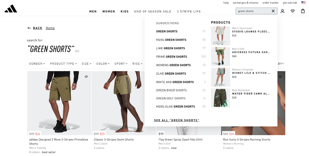
Task: Wishlist the Designed 2 Move shorts heart
Action: click(86, 77)
